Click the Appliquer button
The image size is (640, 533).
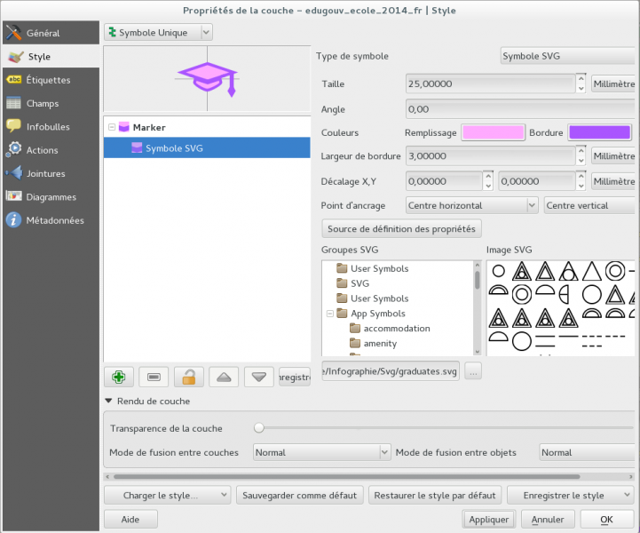tap(488, 519)
